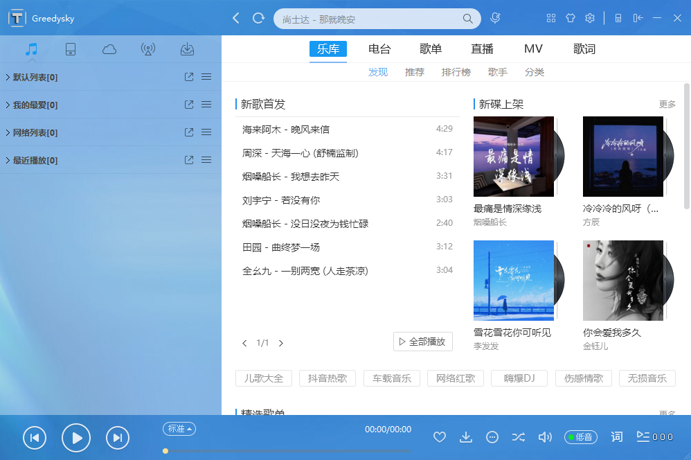Screen dimensions: 691x460
Task: Show lyrics with the 词 icon
Action: pos(616,437)
